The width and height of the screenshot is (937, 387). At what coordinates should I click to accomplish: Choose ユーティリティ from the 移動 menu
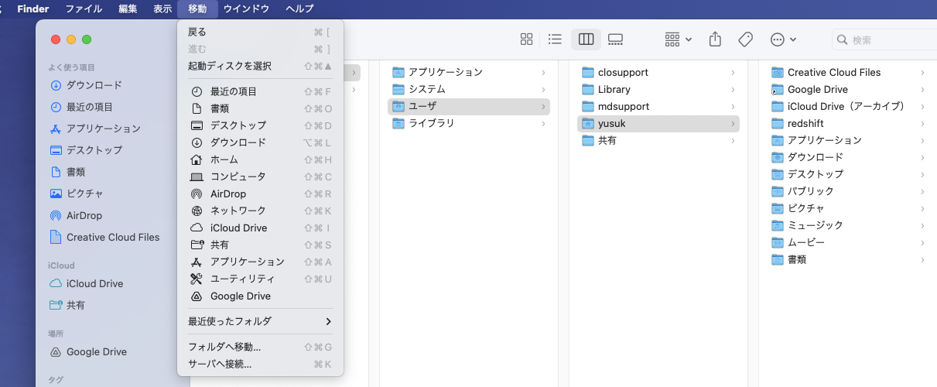click(x=260, y=279)
